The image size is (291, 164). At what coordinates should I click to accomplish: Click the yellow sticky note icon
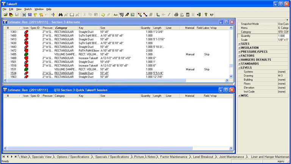click(103, 15)
